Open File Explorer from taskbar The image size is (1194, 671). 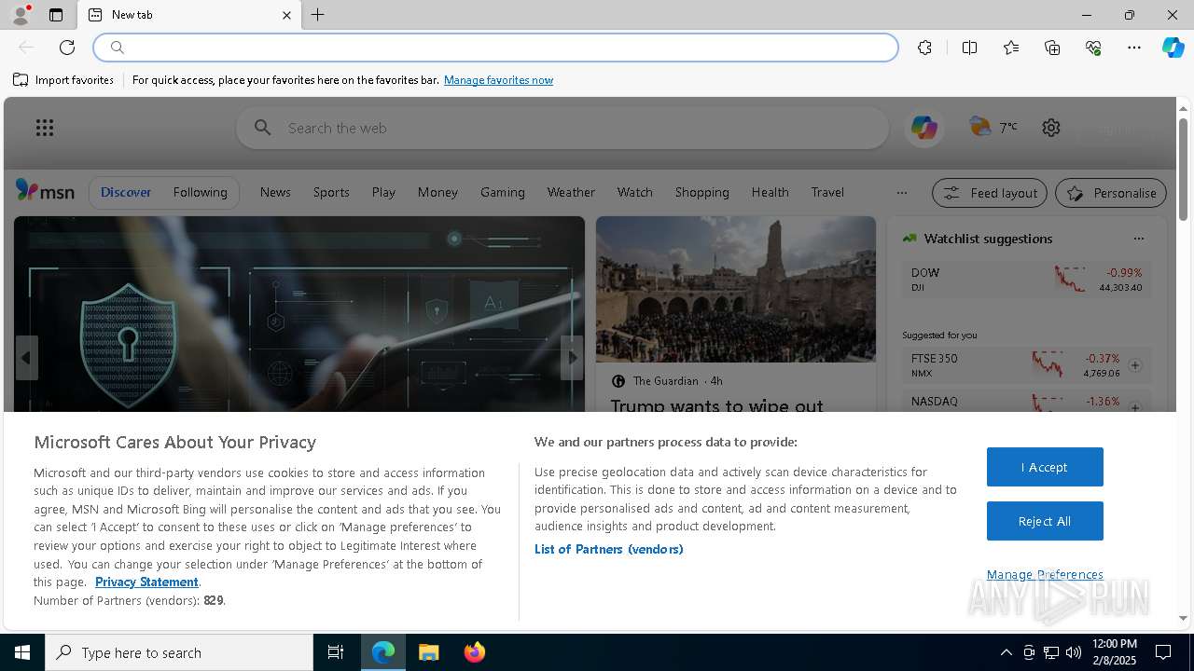[429, 652]
